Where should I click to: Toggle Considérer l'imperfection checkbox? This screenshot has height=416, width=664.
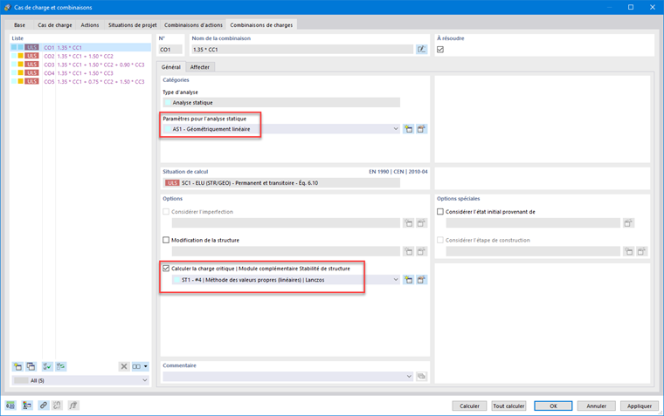pos(166,212)
